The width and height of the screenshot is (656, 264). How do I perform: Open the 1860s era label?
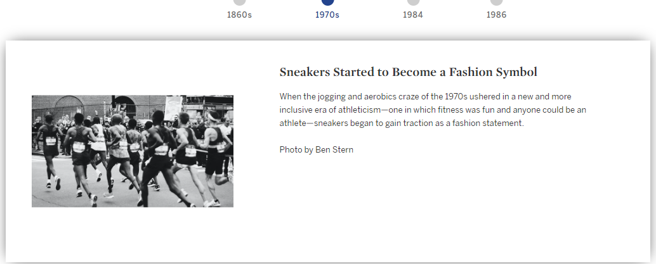click(x=239, y=15)
